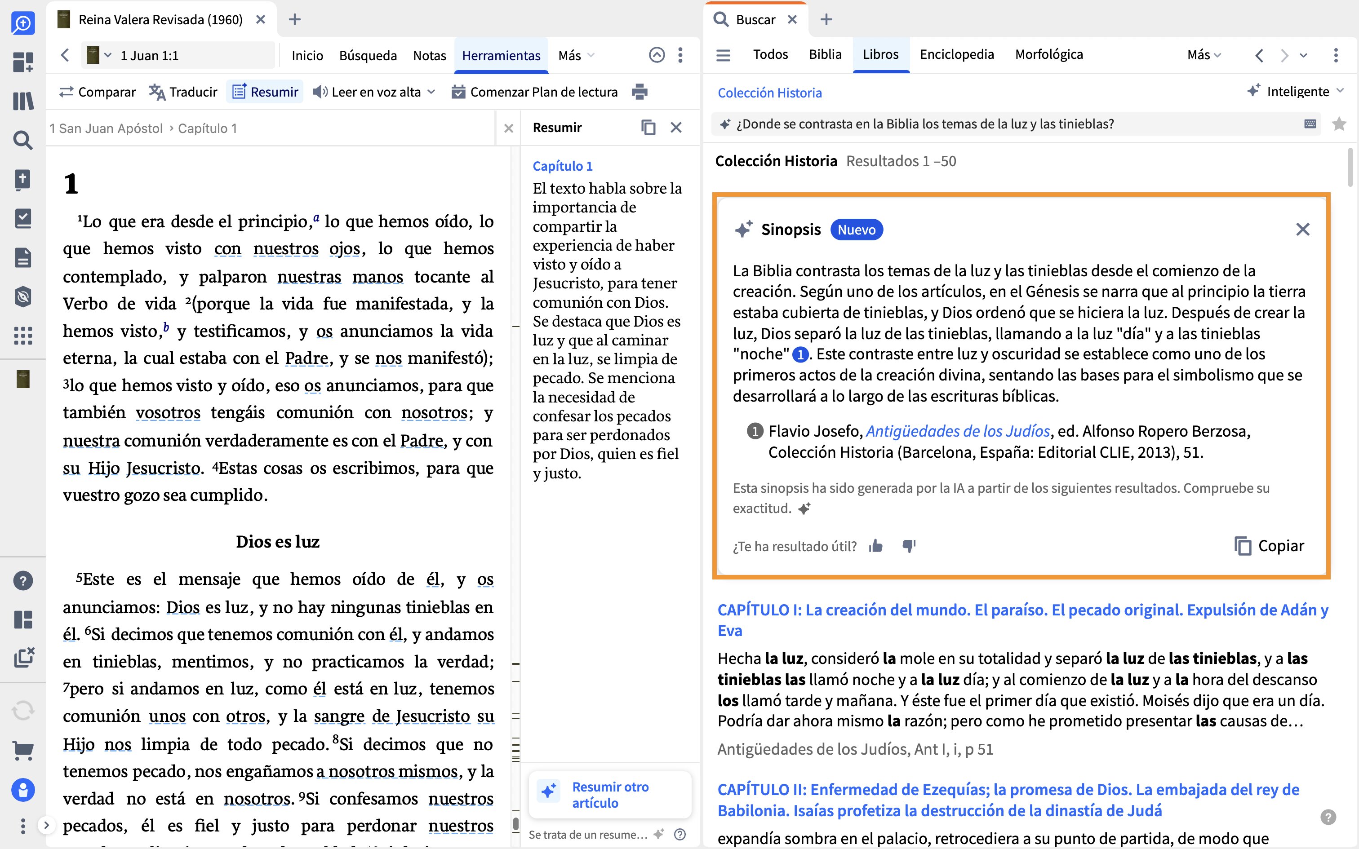Open the apps grid icon in sidebar
This screenshot has width=1359, height=849.
[23, 336]
